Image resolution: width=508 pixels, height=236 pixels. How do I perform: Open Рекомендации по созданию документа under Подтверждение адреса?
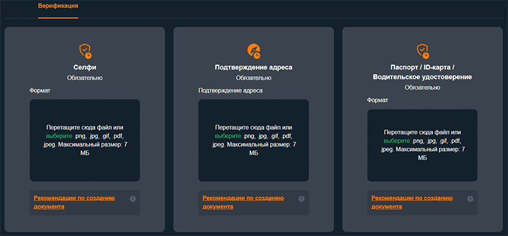point(243,202)
